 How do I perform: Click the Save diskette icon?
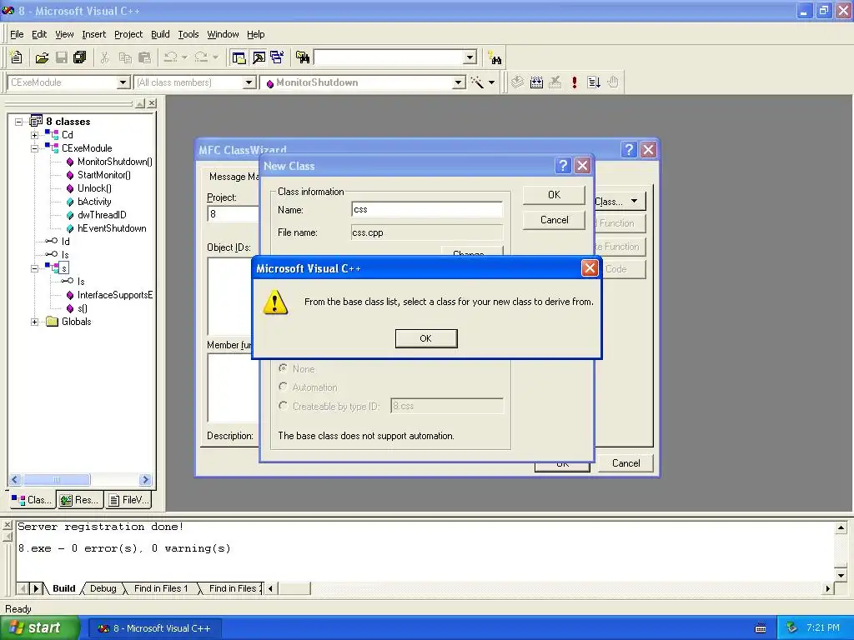(62, 57)
